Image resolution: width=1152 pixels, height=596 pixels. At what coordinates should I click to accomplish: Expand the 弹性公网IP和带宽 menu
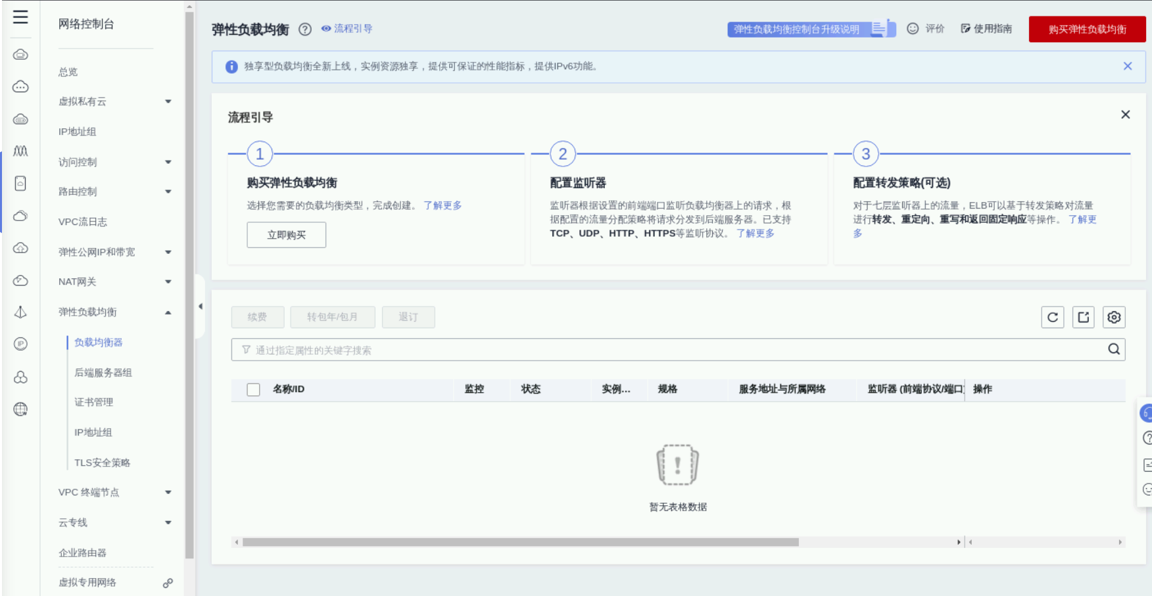[x=168, y=252]
